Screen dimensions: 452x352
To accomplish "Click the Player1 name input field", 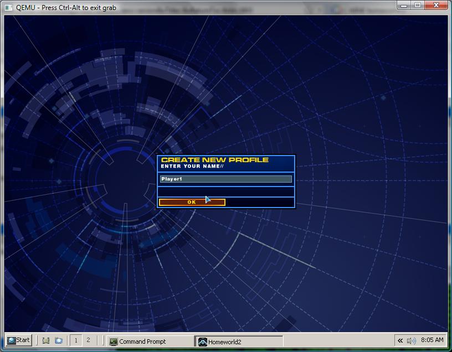I will (x=225, y=179).
